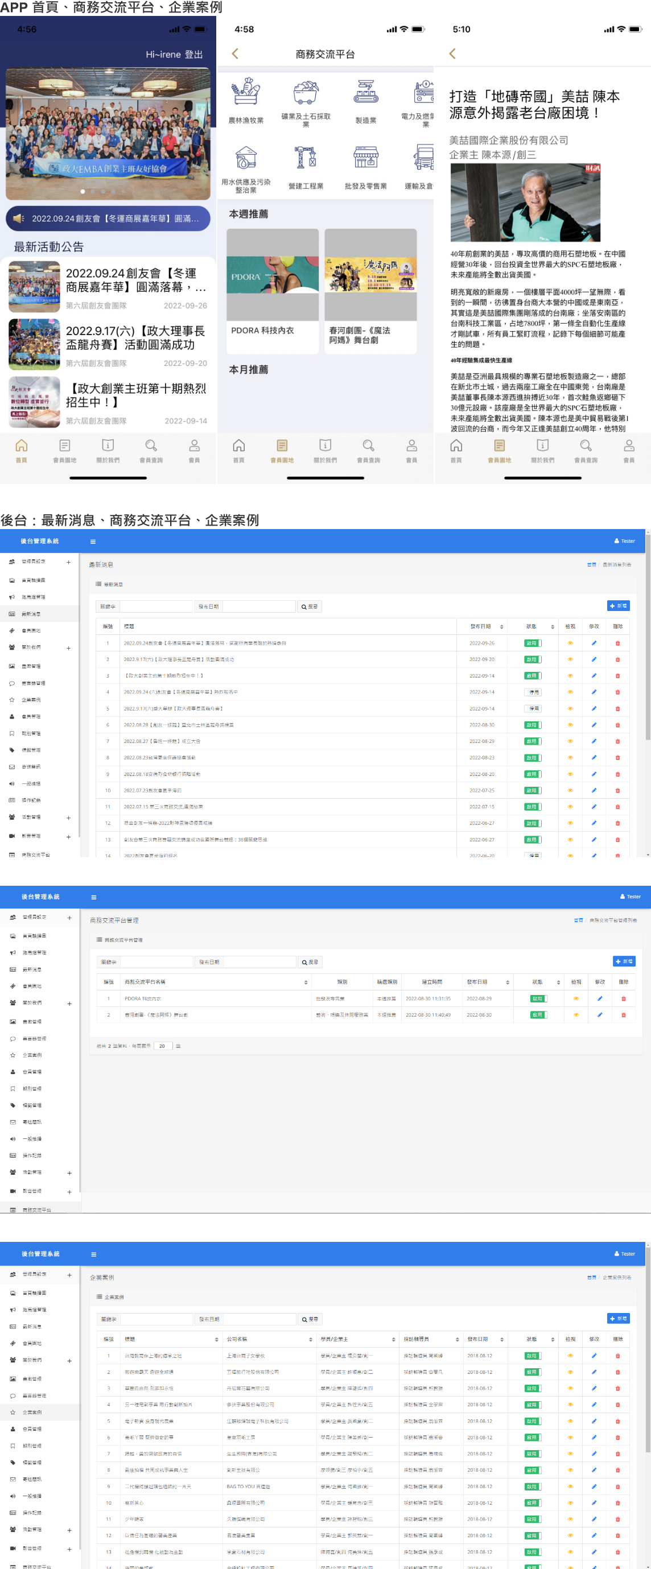Toggle 啟用 status for 企業案例 row 1
The image size is (651, 1569).
(x=533, y=1356)
